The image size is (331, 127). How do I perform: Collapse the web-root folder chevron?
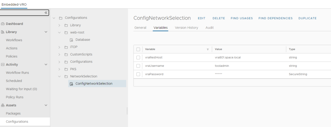click(x=59, y=32)
